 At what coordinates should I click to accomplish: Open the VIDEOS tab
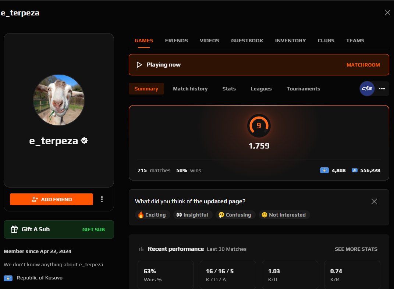click(209, 41)
